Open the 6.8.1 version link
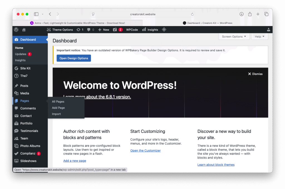The image size is (285, 189). pos(109,97)
